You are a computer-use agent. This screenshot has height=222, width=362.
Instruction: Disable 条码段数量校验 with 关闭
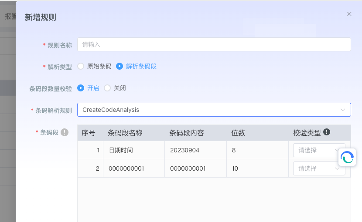107,88
